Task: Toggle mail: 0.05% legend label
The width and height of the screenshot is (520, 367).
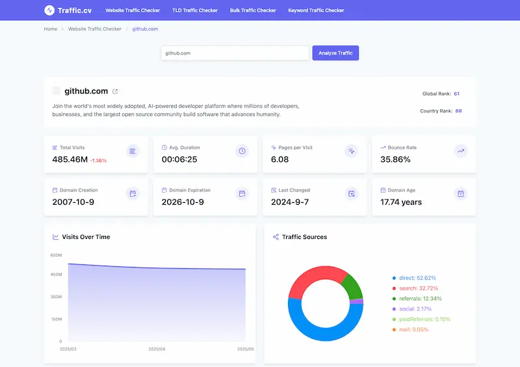Action: (414, 329)
